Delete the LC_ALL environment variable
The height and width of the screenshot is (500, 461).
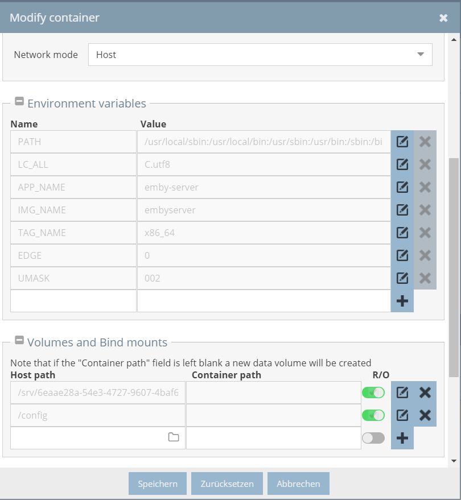(425, 164)
